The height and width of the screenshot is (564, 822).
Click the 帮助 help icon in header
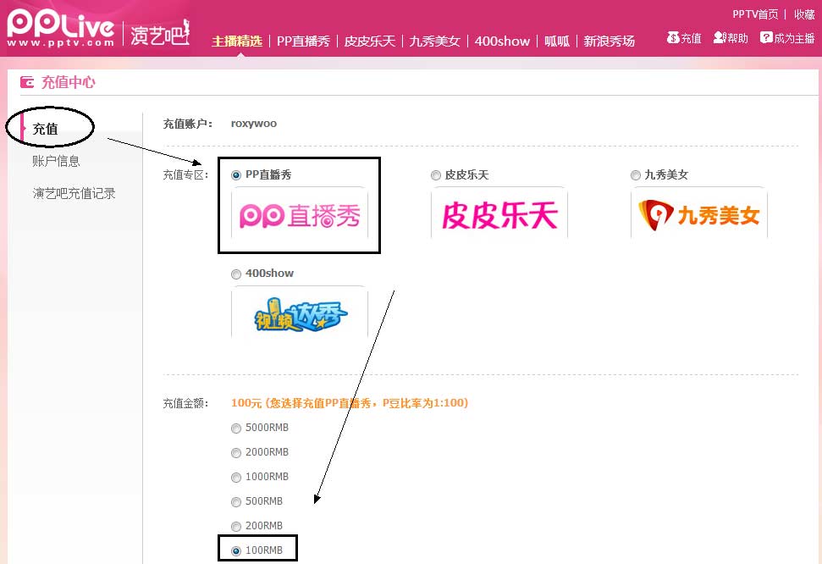coord(719,38)
